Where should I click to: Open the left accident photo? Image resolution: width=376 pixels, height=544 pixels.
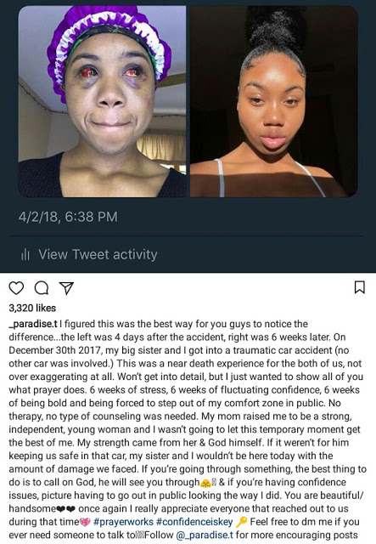pyautogui.click(x=102, y=101)
